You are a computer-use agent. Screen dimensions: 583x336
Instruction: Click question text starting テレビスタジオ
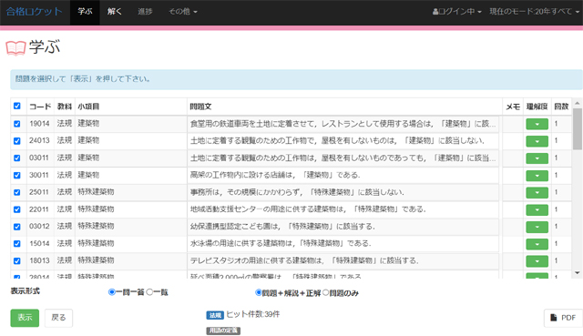pos(304,260)
